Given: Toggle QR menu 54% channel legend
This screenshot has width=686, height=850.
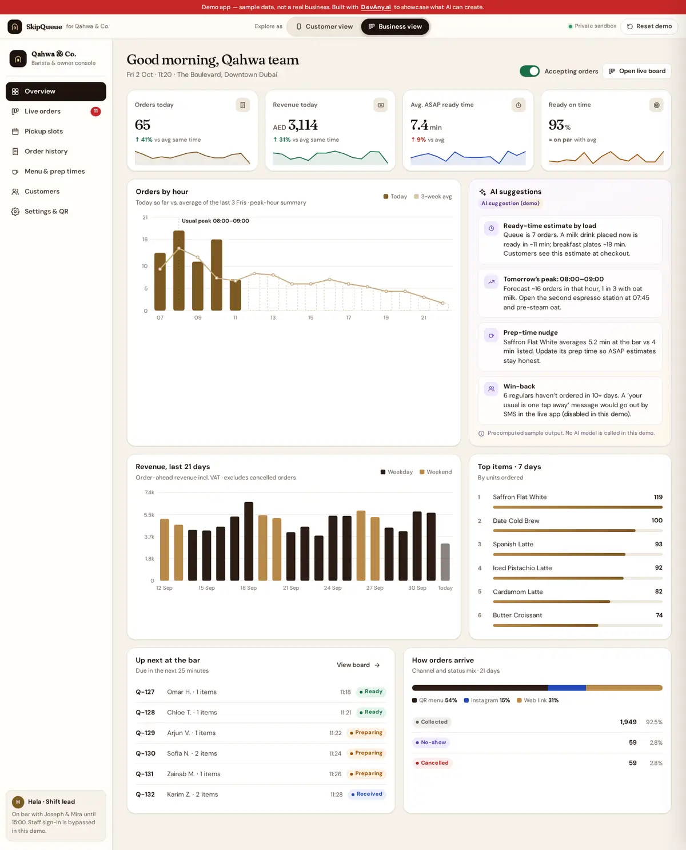Looking at the screenshot, I should click(434, 701).
